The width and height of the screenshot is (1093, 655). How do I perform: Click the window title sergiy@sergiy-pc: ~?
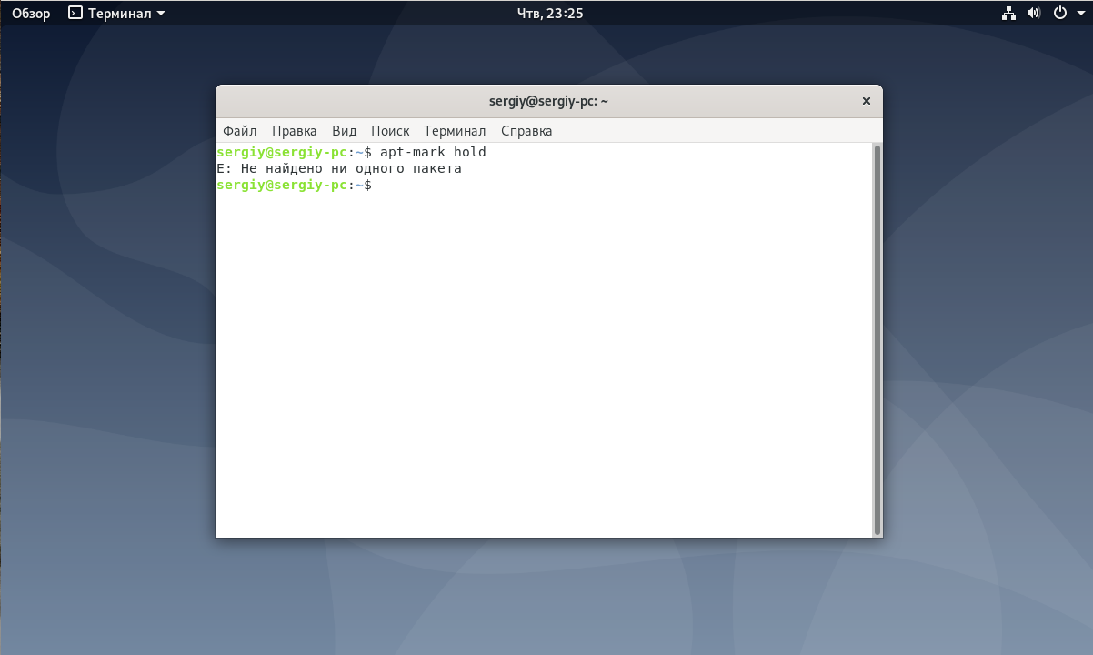click(548, 101)
